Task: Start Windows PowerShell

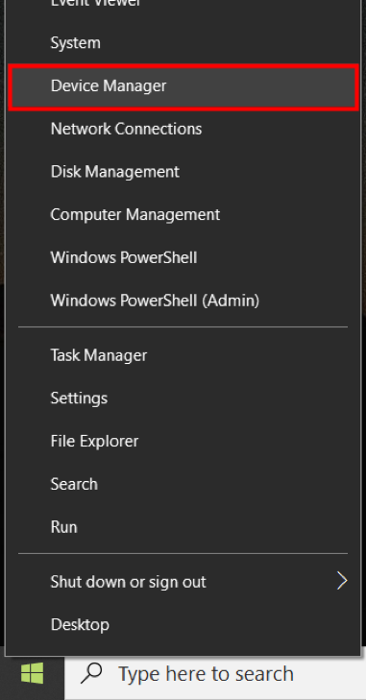Action: coord(183,257)
